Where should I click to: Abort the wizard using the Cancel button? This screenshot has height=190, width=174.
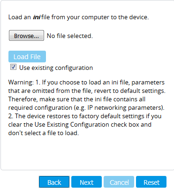(x=119, y=182)
